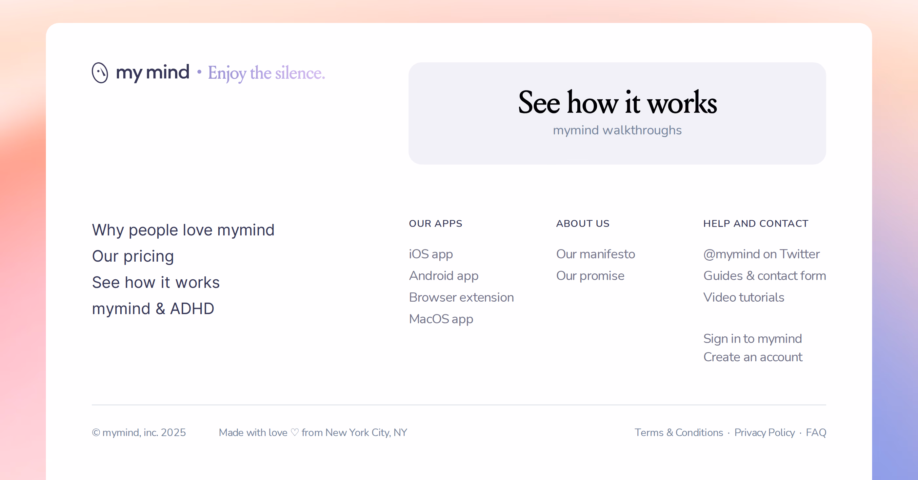
Task: Open Guides & contact form
Action: pos(765,276)
